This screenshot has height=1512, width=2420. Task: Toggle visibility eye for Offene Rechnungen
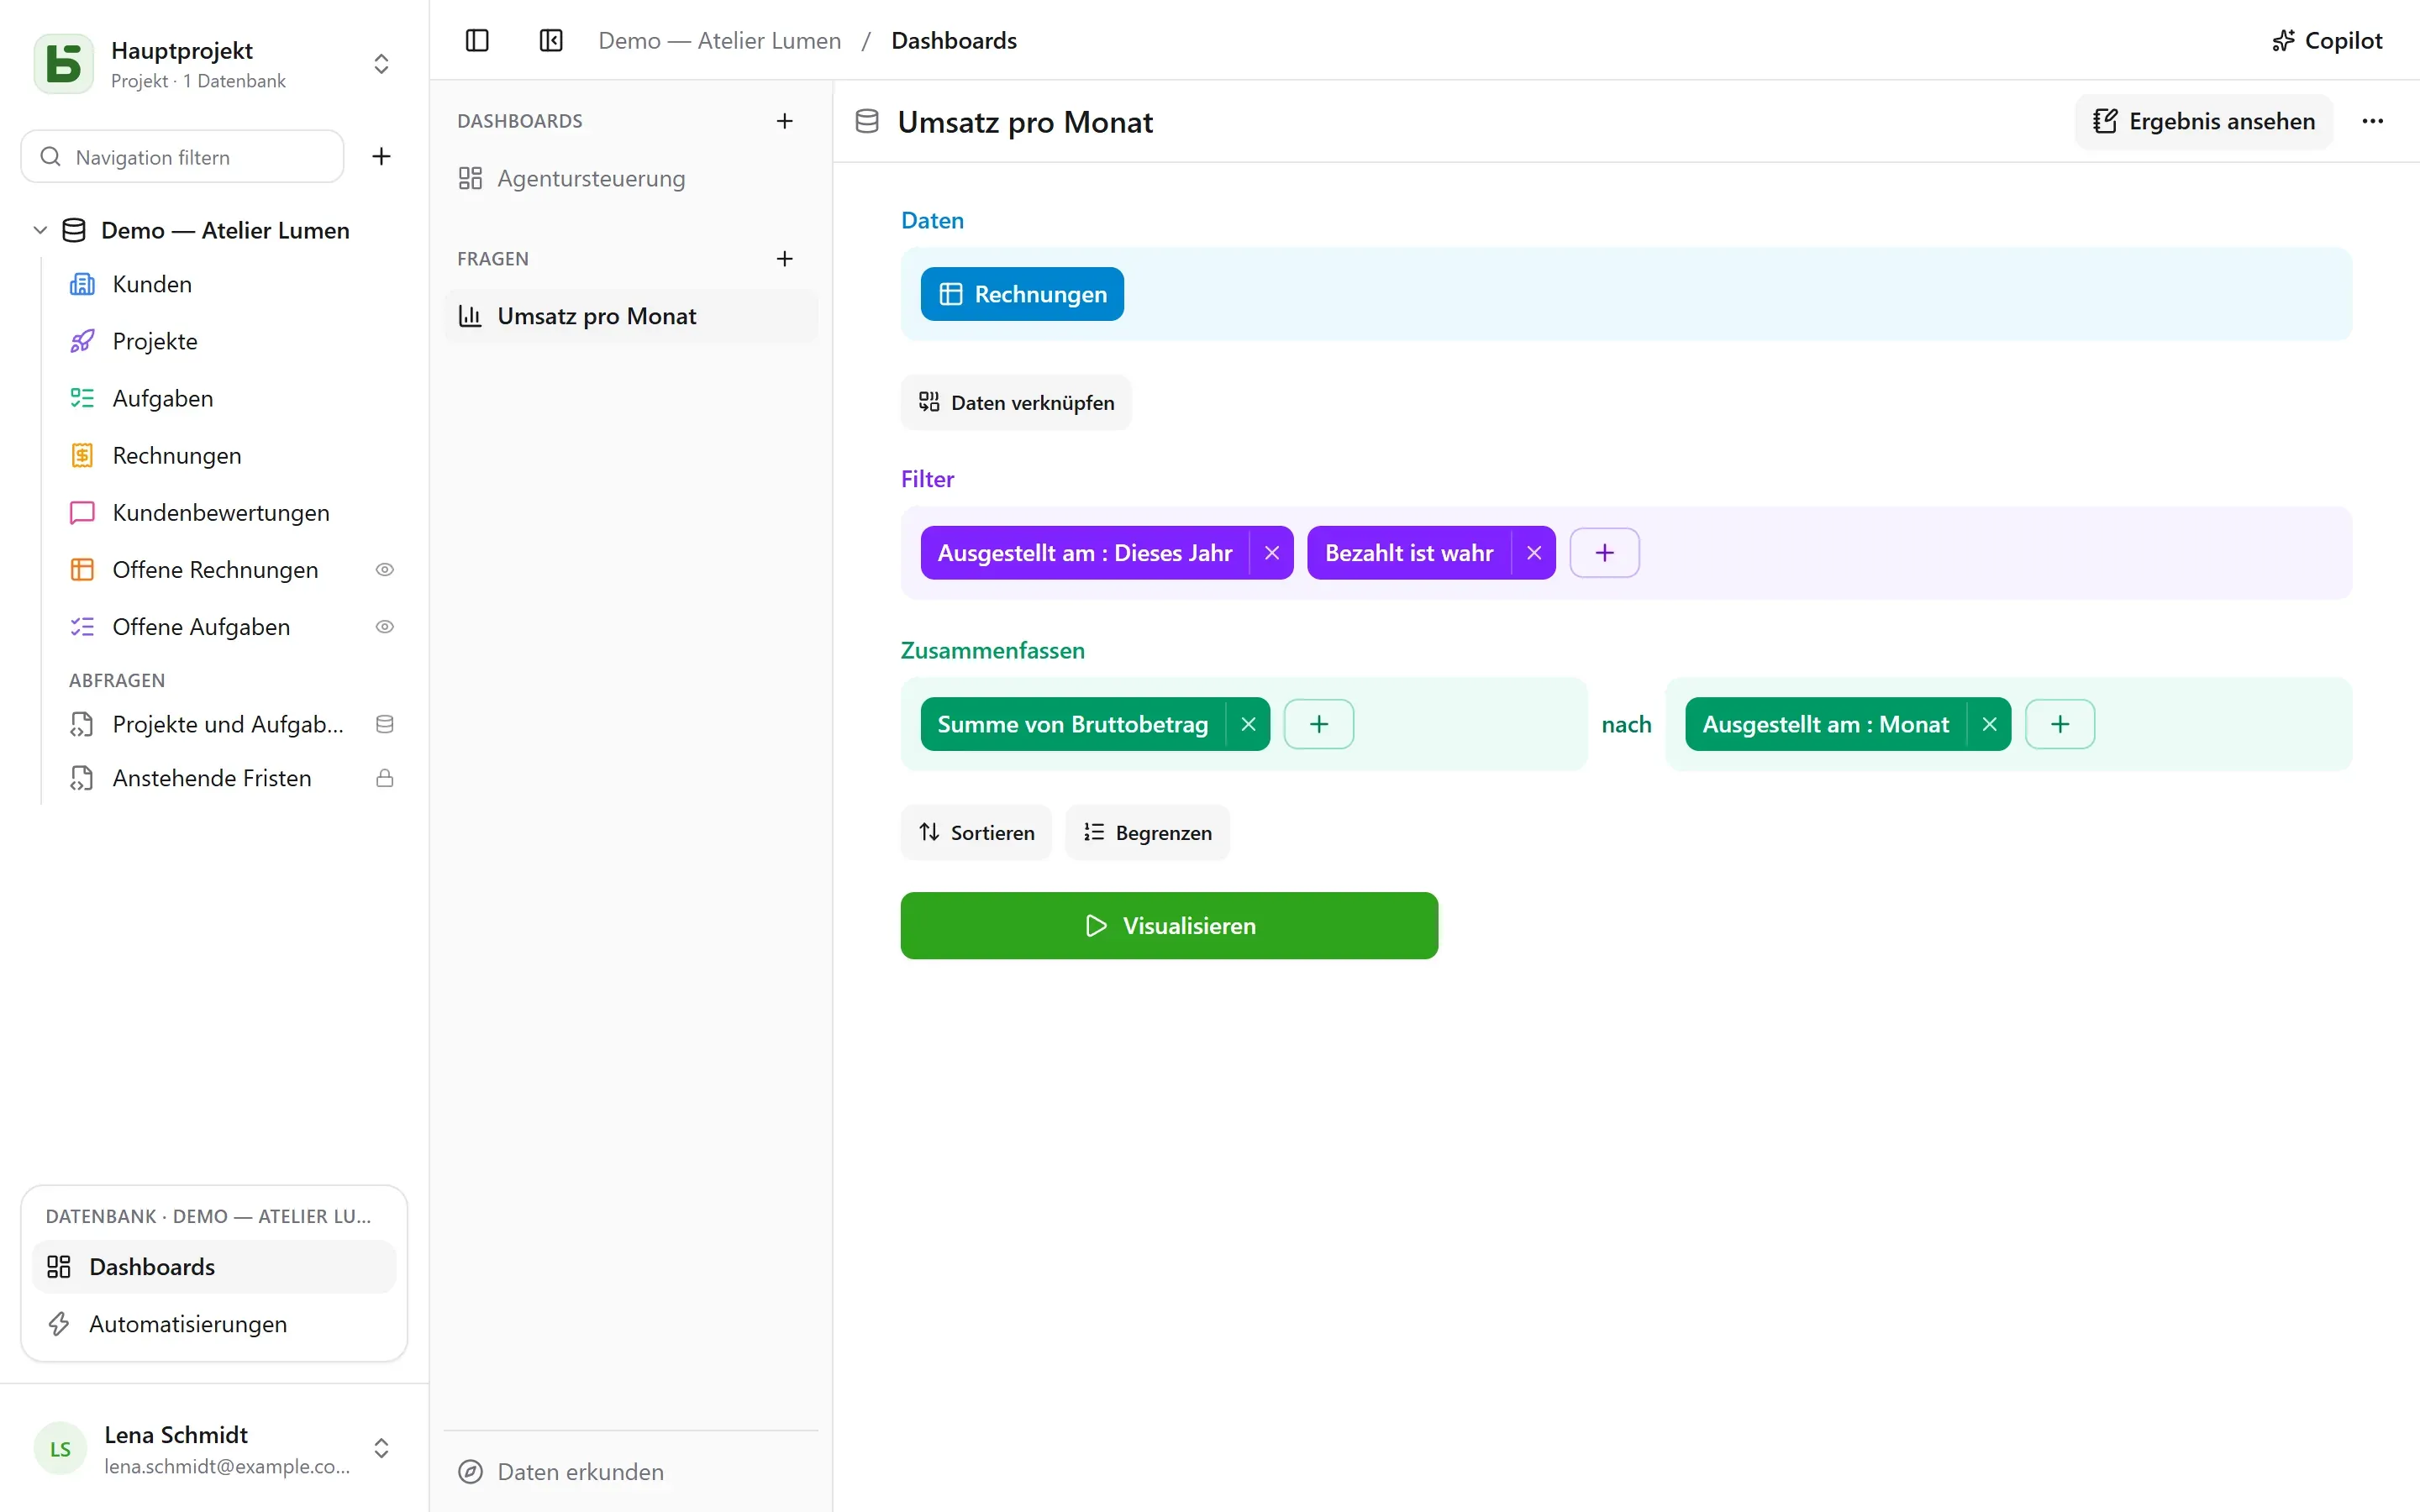coord(385,570)
